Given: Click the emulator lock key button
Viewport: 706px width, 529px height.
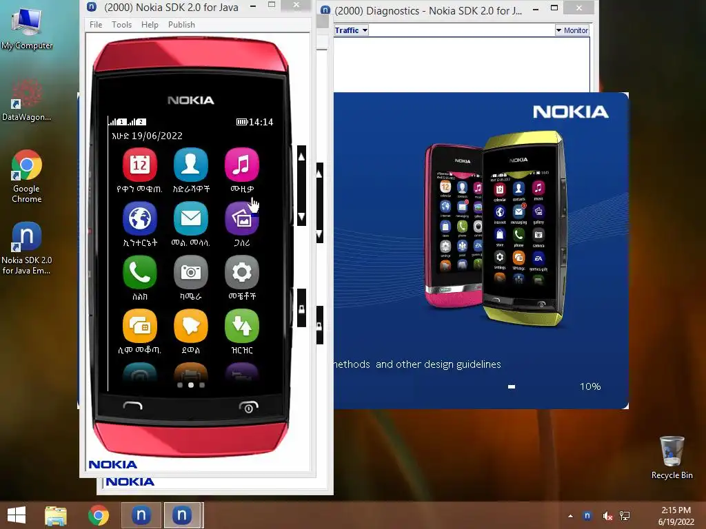Looking at the screenshot, I should tap(302, 309).
